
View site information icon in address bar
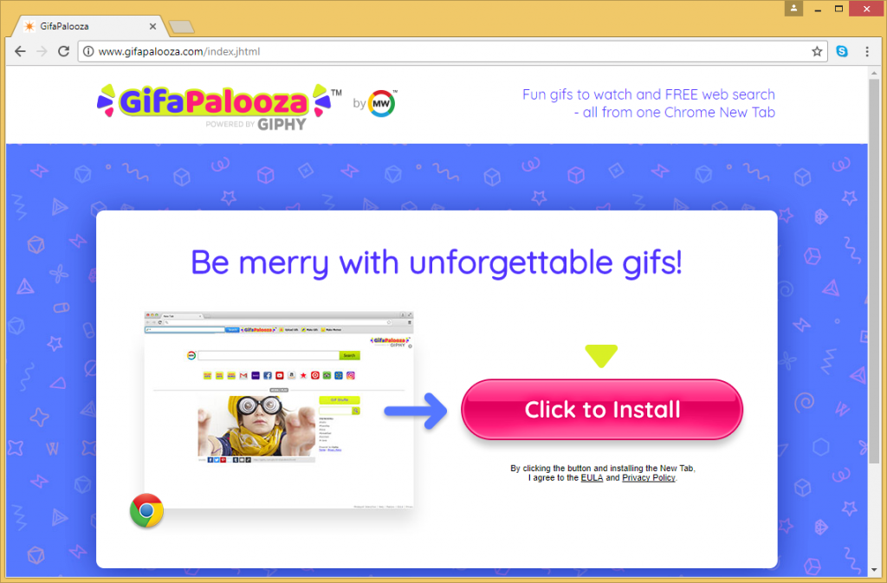click(x=89, y=51)
